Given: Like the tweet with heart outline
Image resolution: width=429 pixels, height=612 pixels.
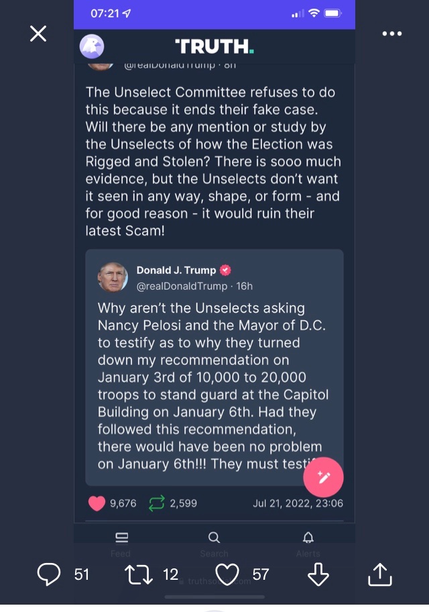Looking at the screenshot, I should pyautogui.click(x=228, y=574).
